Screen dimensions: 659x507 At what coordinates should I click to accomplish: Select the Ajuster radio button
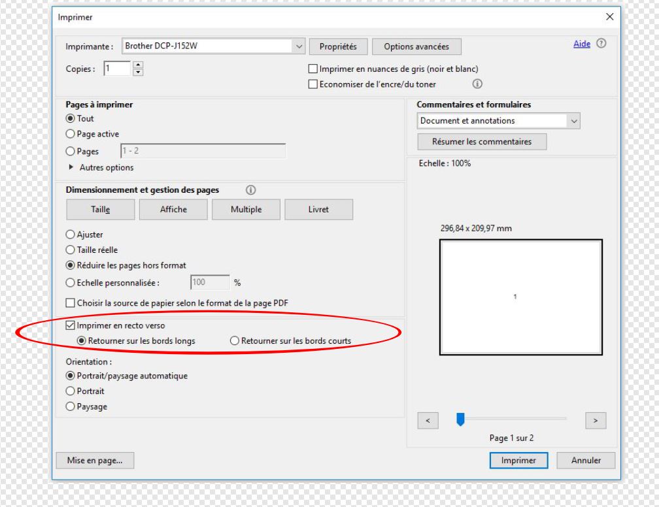click(70, 235)
